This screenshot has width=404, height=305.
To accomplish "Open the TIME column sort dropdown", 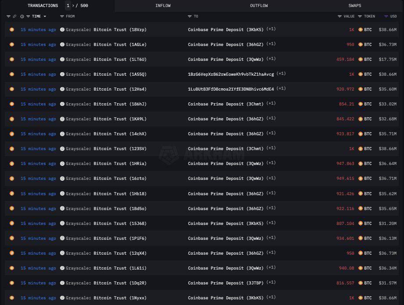I will (45, 16).
